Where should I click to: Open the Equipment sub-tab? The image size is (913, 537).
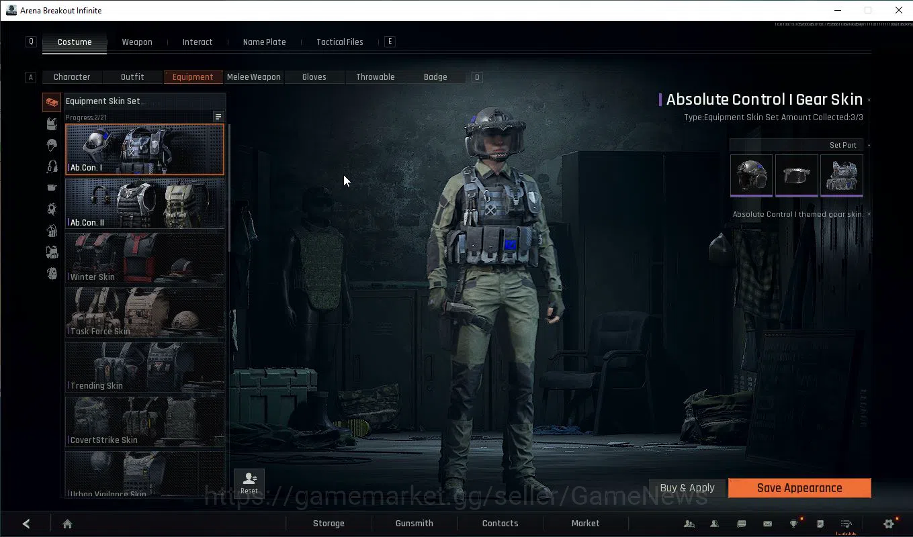[x=193, y=77]
